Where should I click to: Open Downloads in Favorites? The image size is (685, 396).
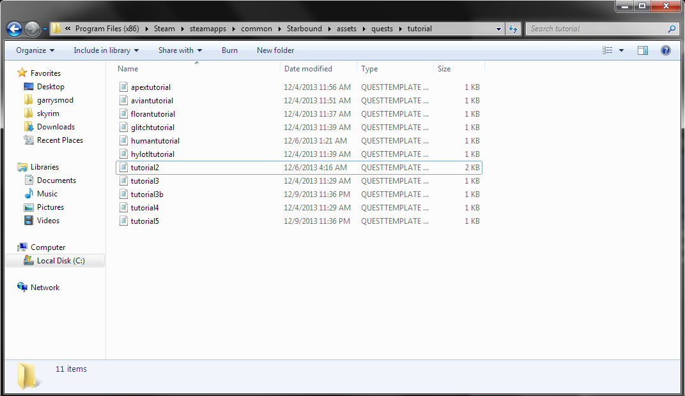(56, 126)
